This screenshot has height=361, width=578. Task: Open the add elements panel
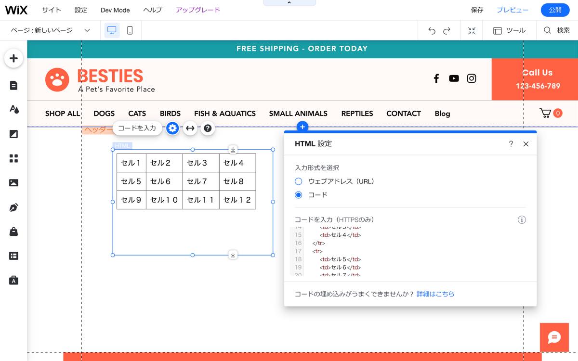click(x=14, y=58)
